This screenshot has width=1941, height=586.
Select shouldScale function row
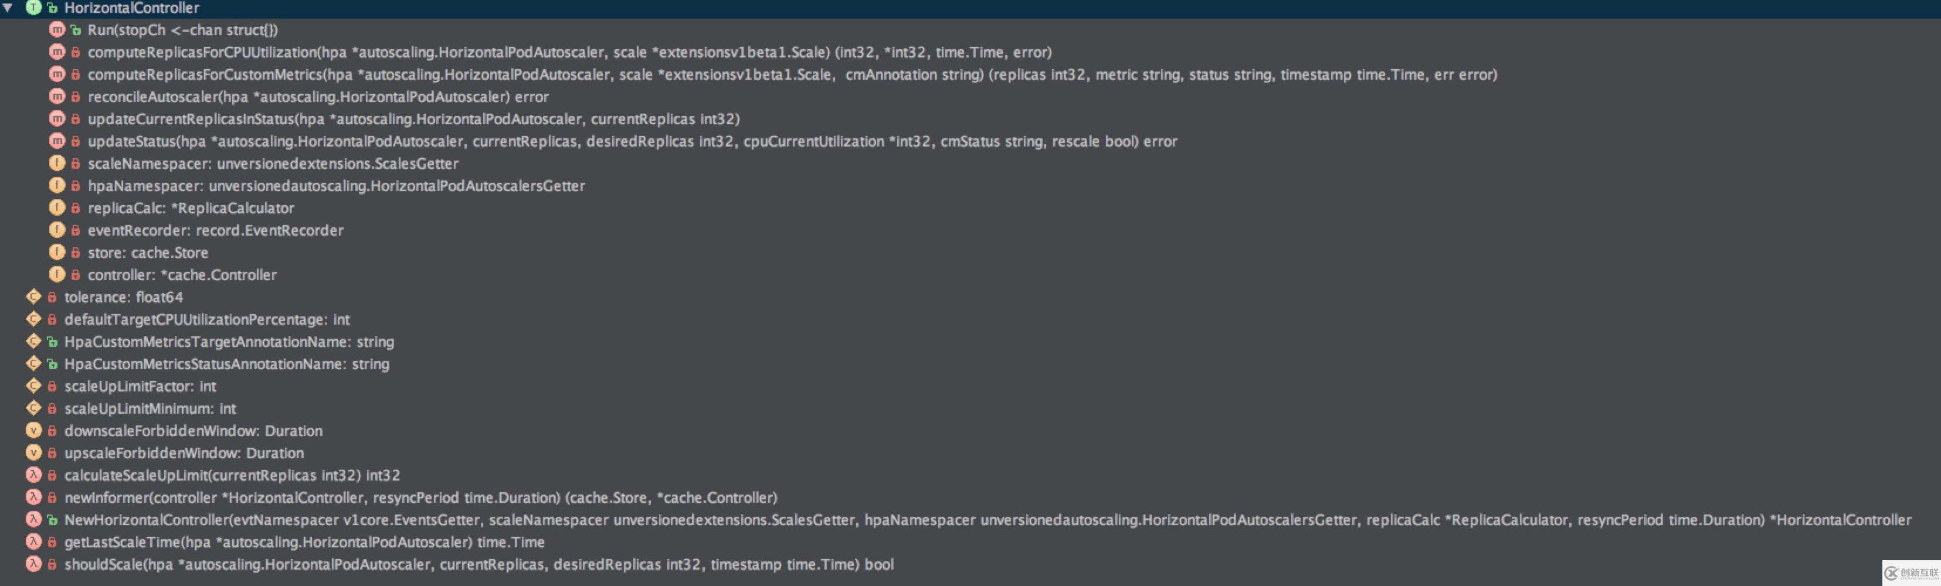[x=479, y=564]
